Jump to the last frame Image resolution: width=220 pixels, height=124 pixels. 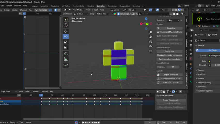(x=99, y=122)
